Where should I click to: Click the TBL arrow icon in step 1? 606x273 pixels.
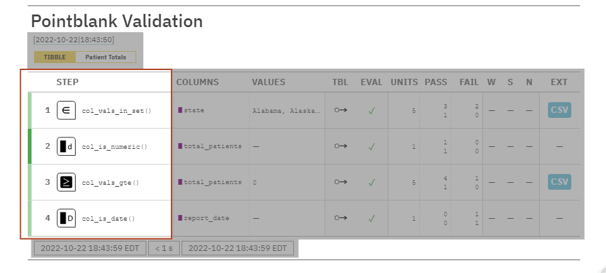341,110
